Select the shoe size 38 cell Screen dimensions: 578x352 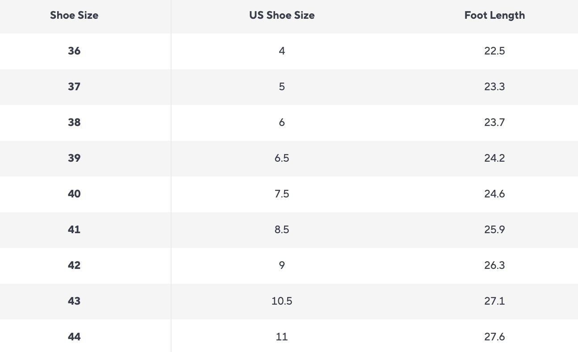[74, 122]
